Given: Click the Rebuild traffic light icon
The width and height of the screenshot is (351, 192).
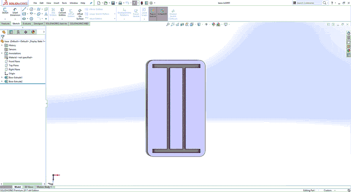Looking at the screenshot, I should click(x=142, y=3).
